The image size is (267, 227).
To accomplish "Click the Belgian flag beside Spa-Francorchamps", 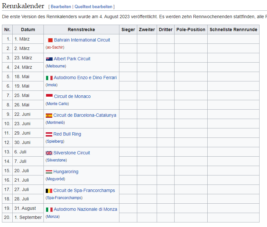I will (49, 191).
